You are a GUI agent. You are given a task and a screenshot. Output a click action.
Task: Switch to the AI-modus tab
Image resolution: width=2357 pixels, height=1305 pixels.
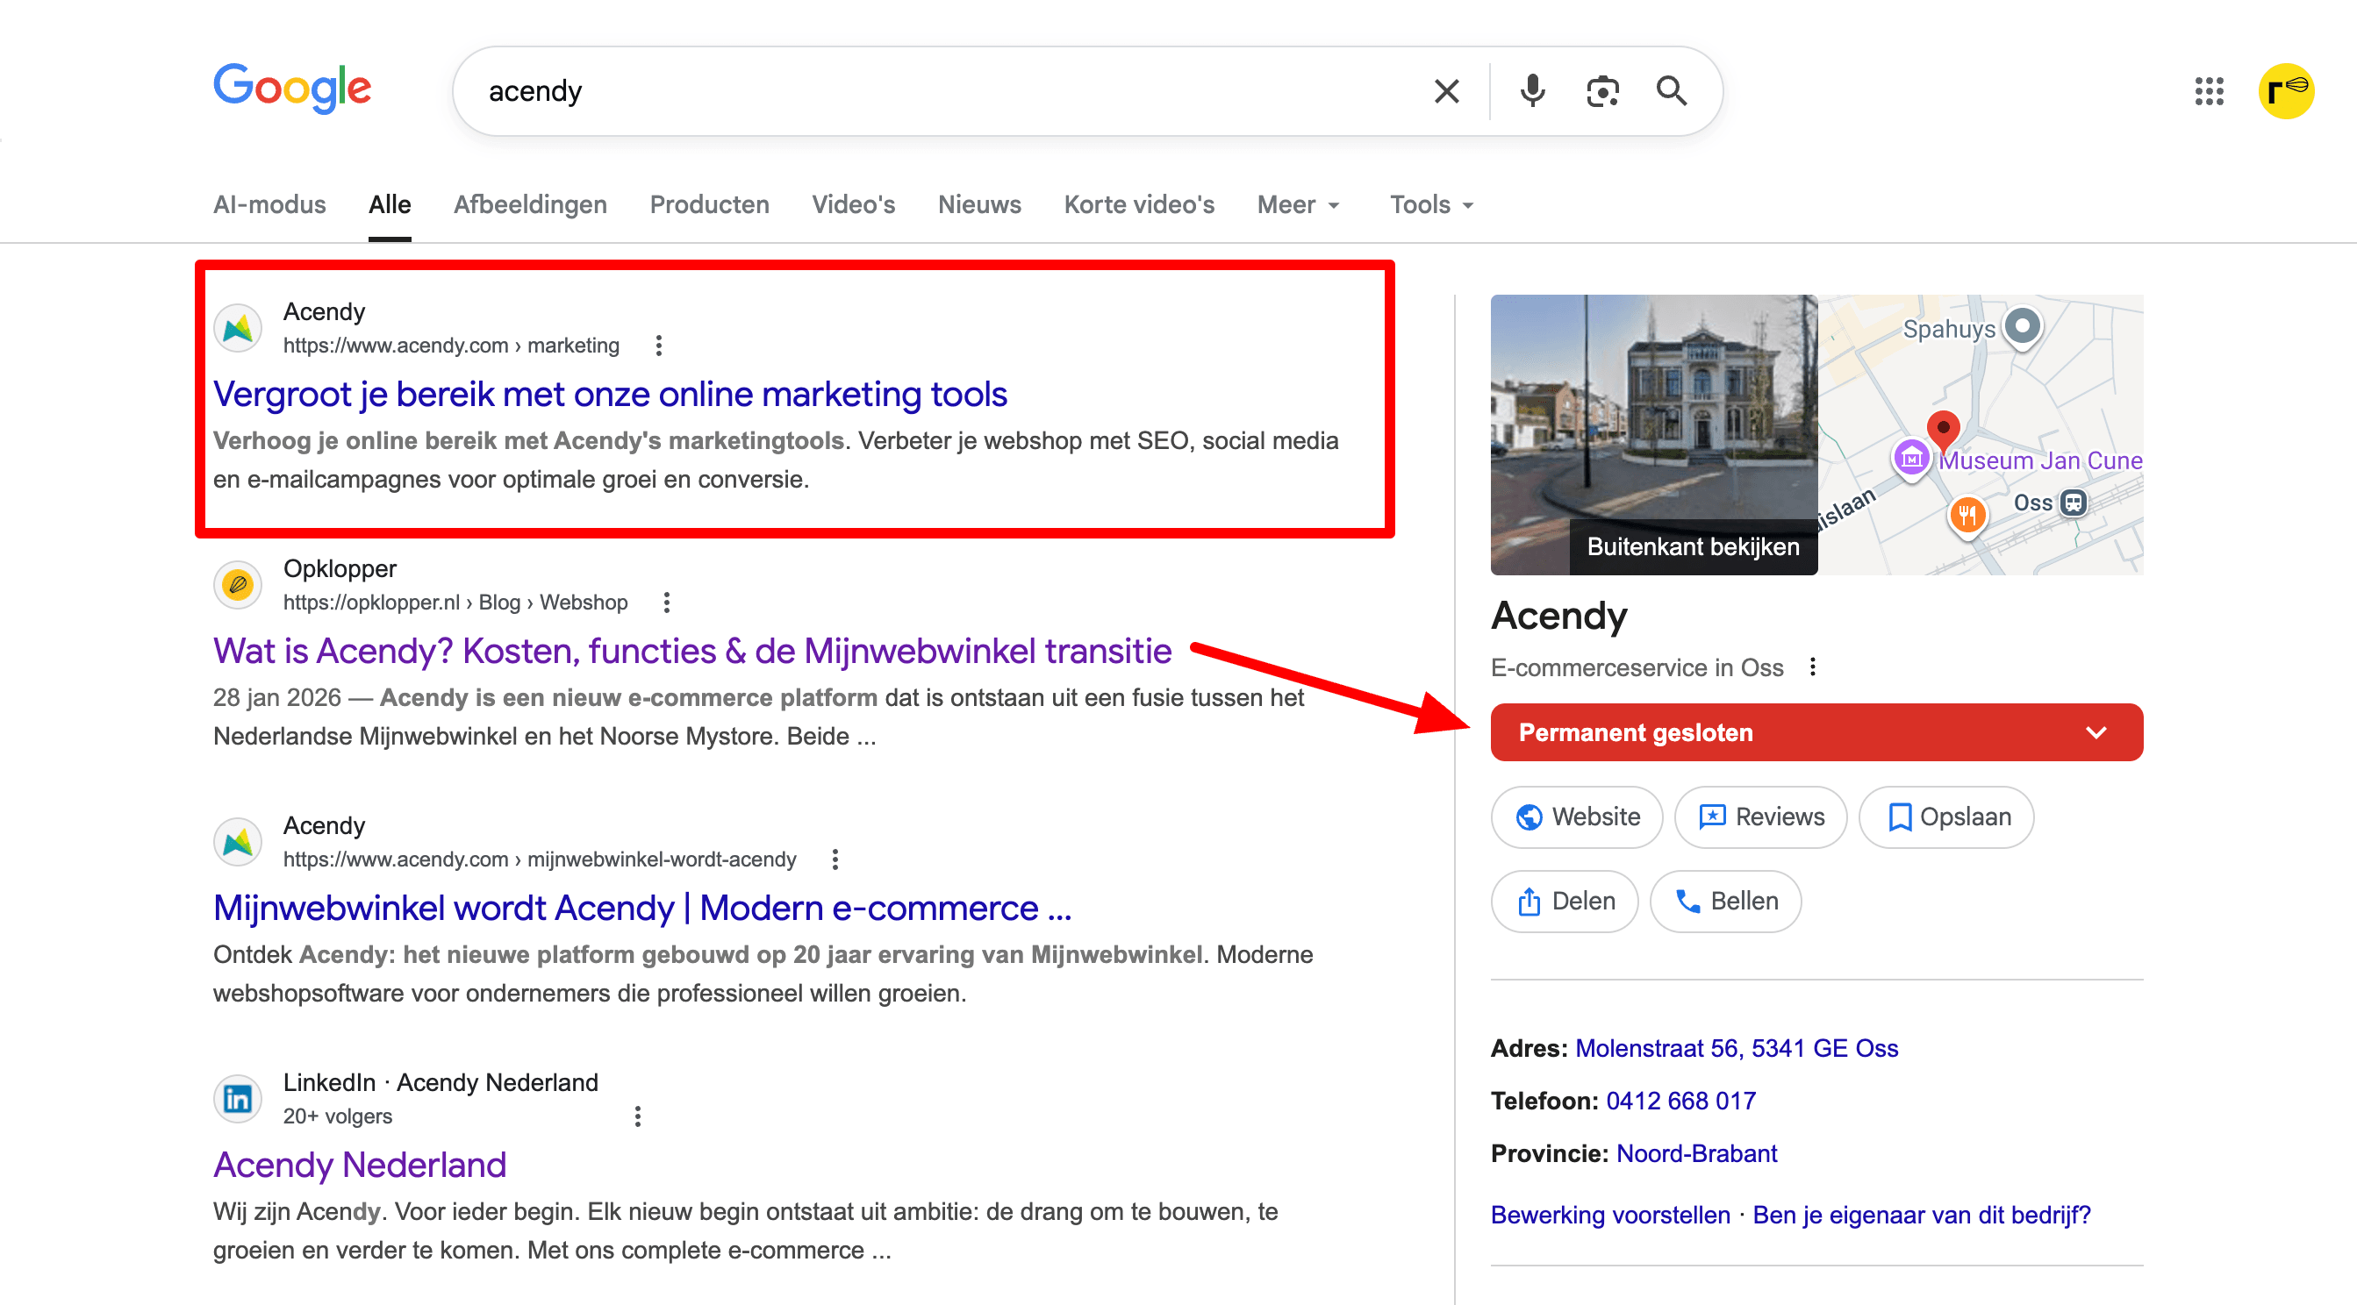(269, 205)
